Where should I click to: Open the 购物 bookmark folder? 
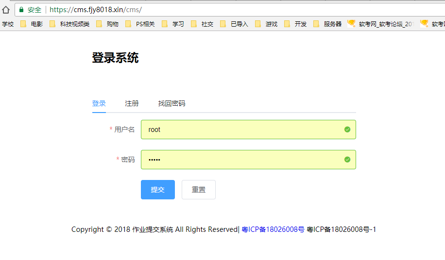click(x=107, y=24)
